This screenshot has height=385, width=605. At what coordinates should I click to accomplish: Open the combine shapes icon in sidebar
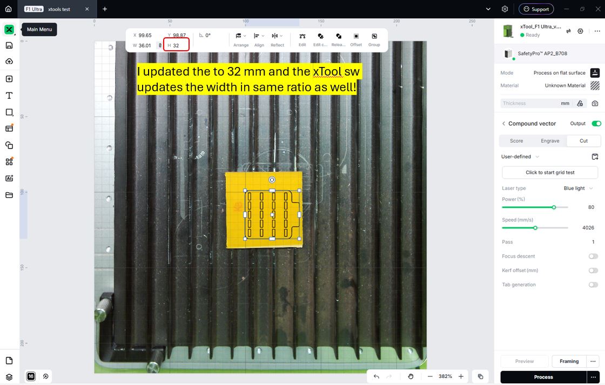[x=9, y=145]
